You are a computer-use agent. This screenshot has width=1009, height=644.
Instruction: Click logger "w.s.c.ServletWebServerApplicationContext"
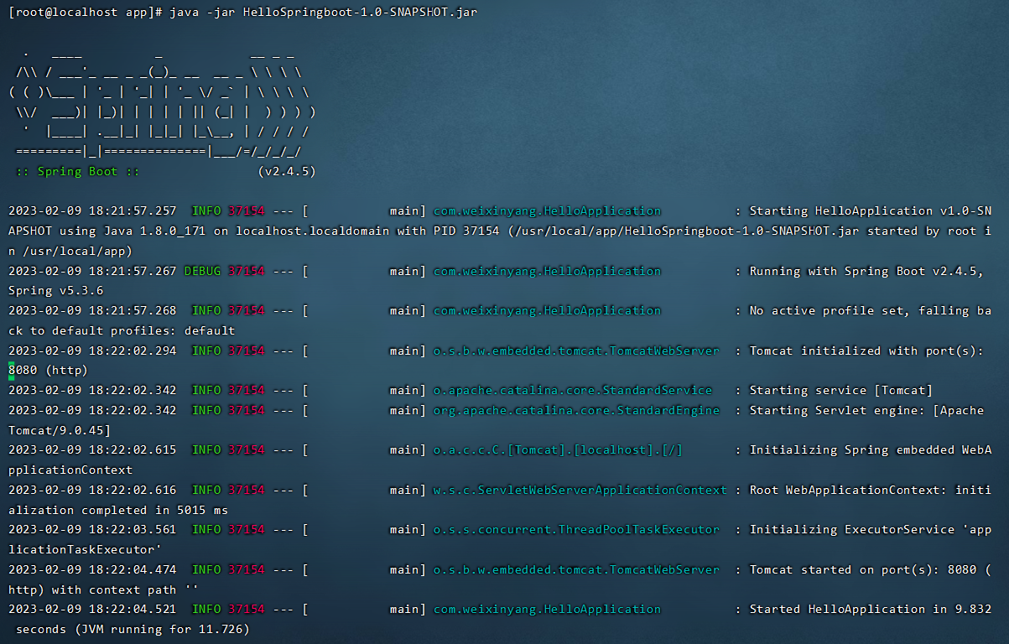580,490
